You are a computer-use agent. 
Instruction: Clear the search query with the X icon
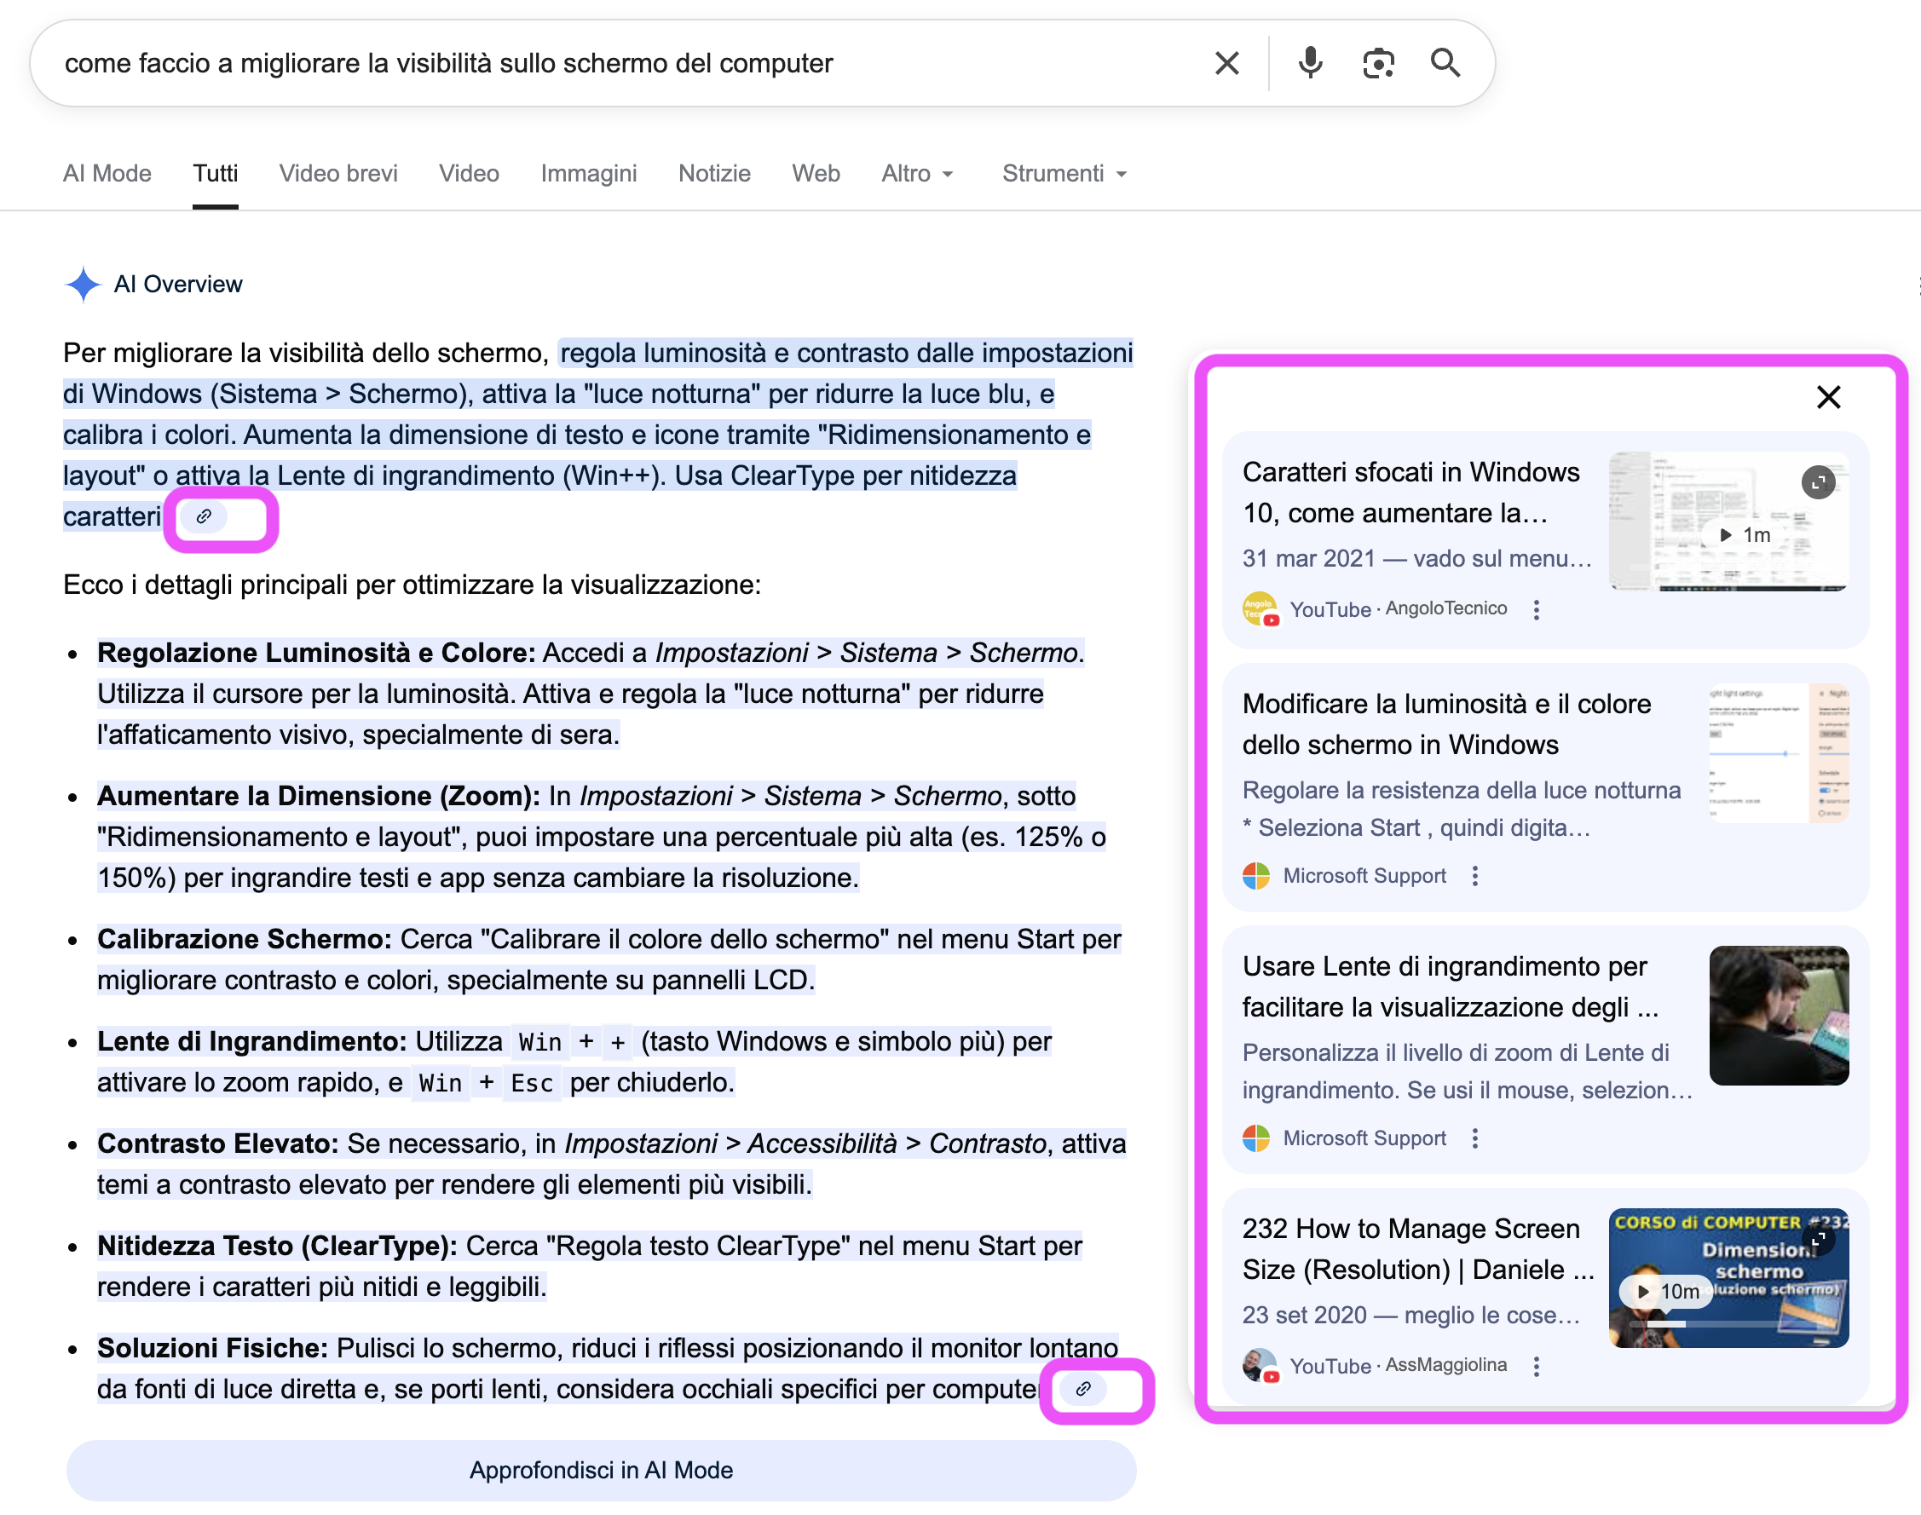click(1227, 62)
